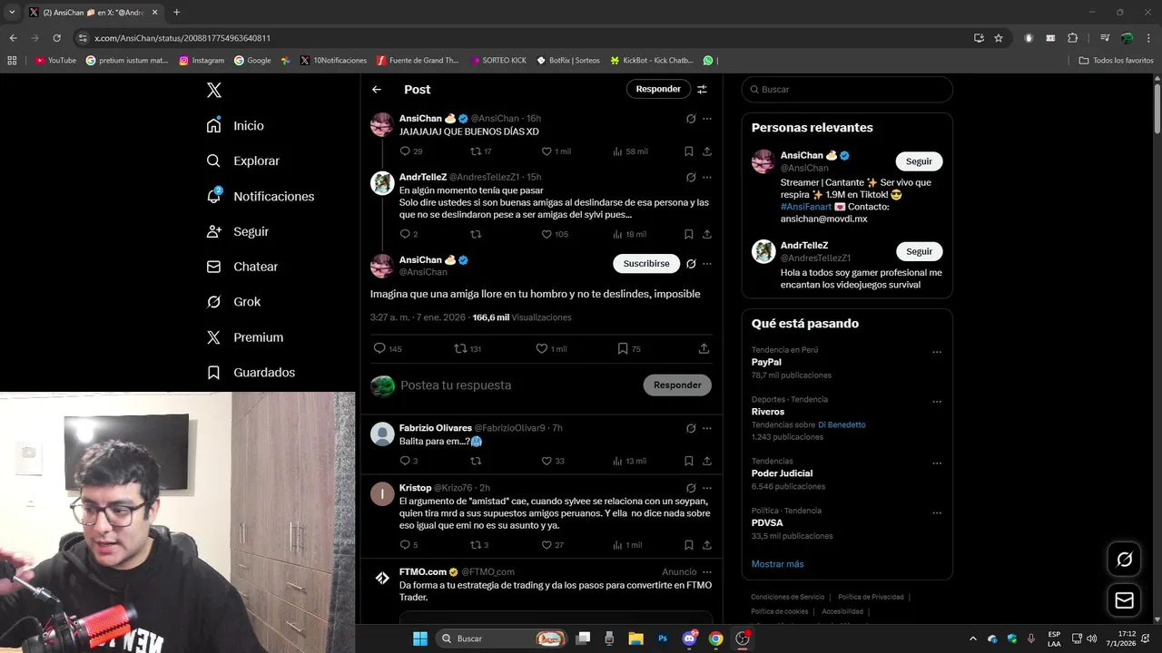
Task: Open the #AnsiFanart hashtag link
Action: [805, 207]
